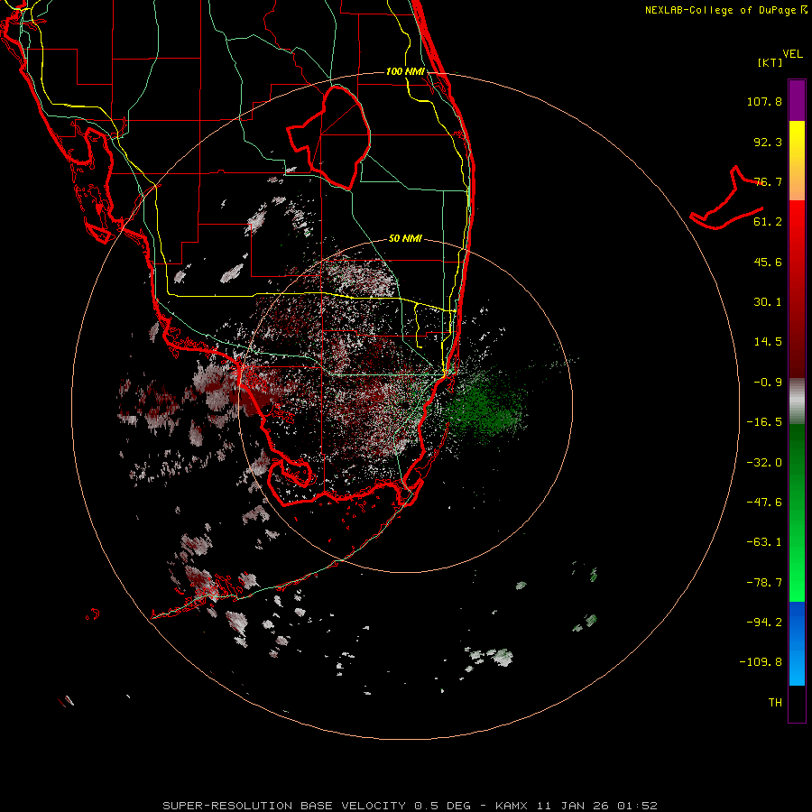Select the -109.8 legend value

761,662
